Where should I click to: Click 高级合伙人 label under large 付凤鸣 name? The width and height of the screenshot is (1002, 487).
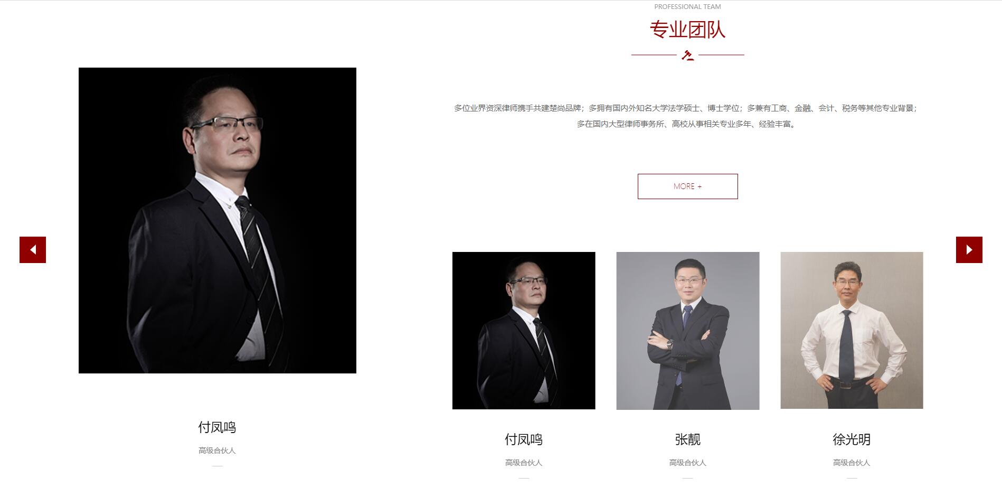[217, 451]
